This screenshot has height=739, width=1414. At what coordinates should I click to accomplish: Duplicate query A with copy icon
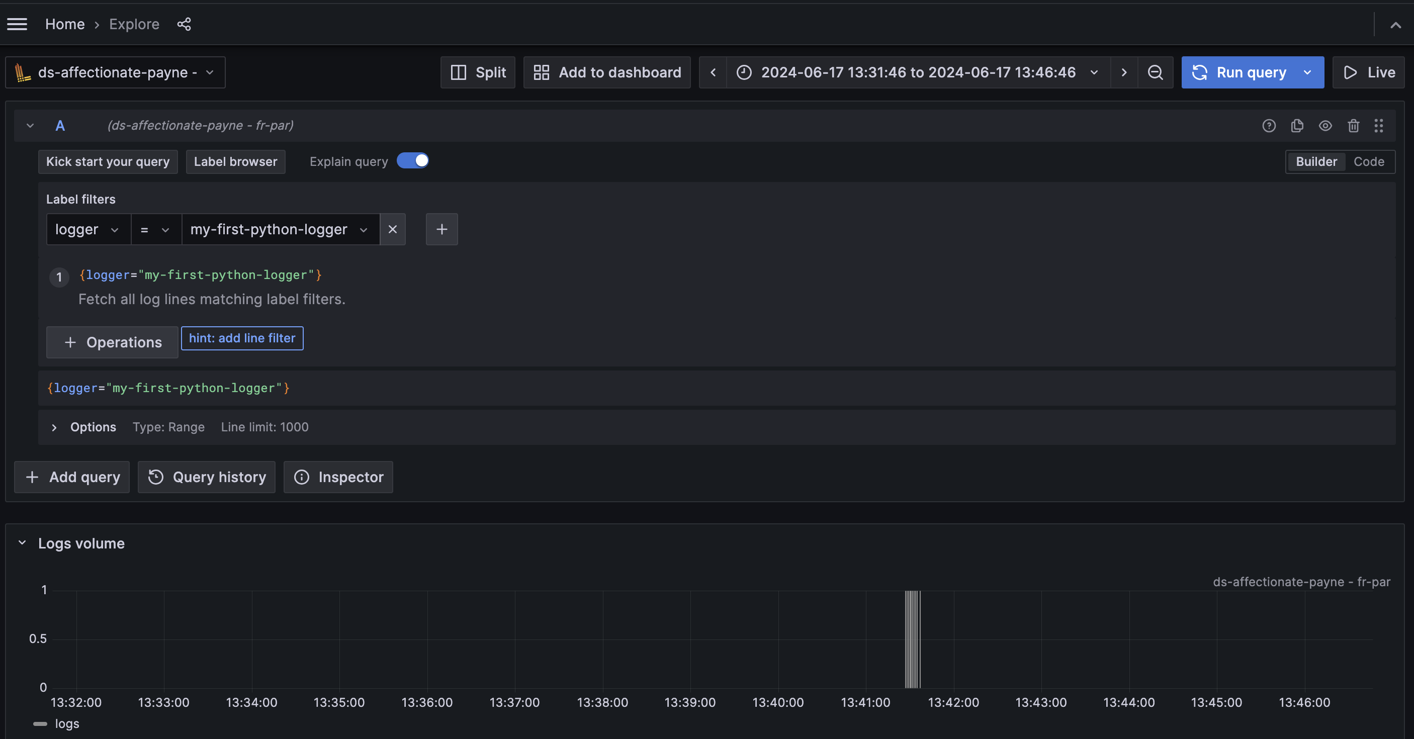pos(1297,126)
